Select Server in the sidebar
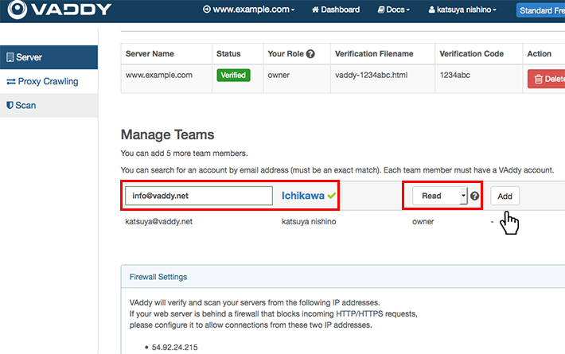This screenshot has width=565, height=354. pos(49,57)
